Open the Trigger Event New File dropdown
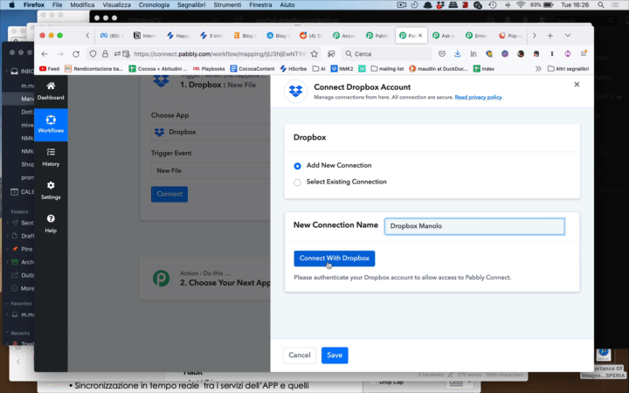This screenshot has width=629, height=393. [211, 170]
